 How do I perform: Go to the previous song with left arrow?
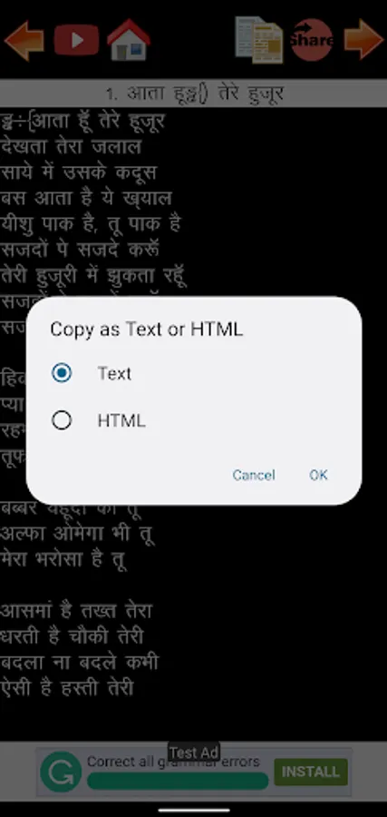click(24, 40)
